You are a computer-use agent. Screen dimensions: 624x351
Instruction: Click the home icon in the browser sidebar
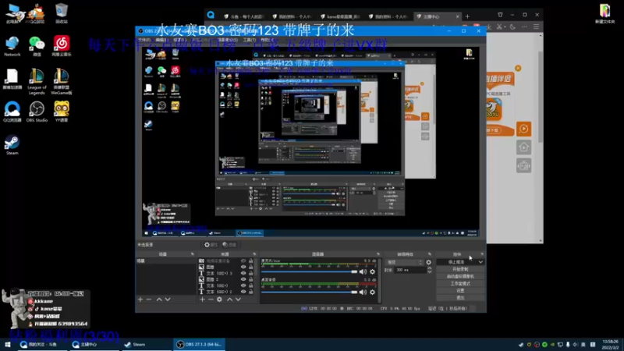coord(523,147)
